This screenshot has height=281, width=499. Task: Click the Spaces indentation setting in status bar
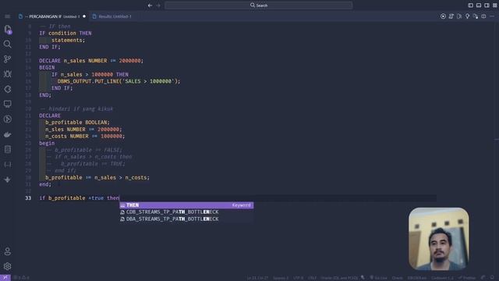click(x=281, y=278)
